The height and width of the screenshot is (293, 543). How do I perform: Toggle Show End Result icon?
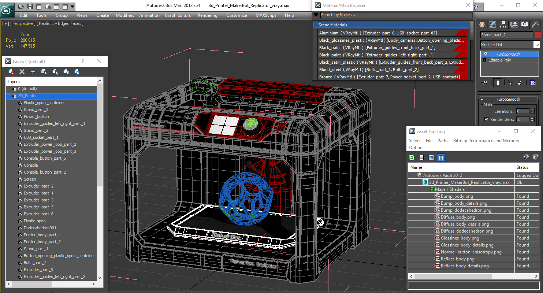[x=498, y=83]
